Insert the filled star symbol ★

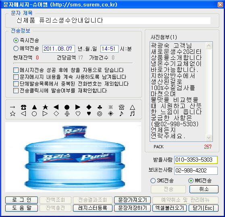coord(45,107)
